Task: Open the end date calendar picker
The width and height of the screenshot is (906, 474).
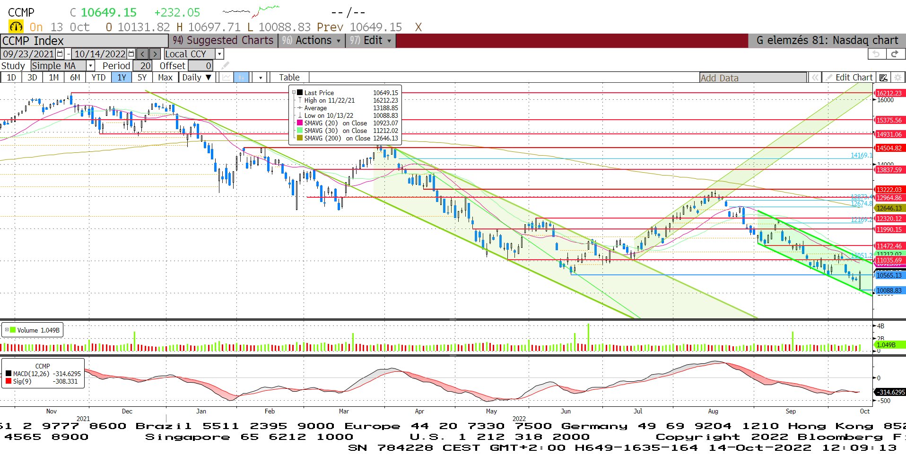Action: point(131,54)
